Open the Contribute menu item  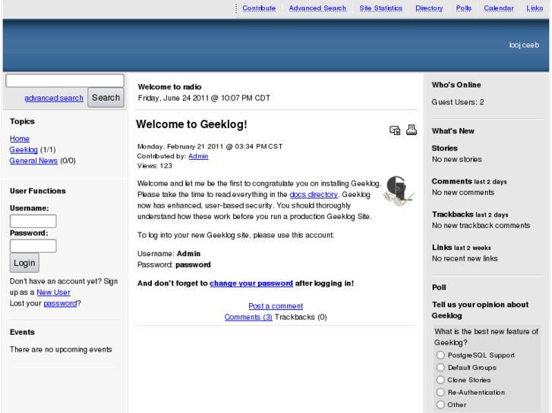pos(259,8)
